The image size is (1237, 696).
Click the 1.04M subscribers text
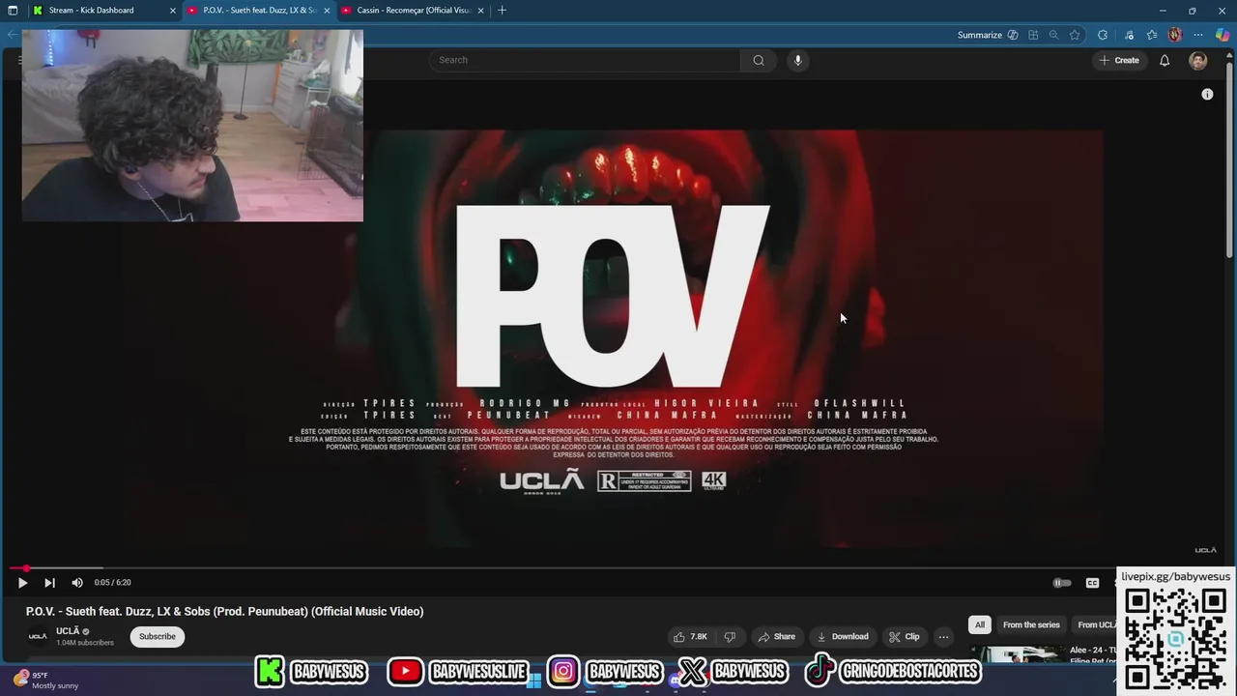(85, 643)
